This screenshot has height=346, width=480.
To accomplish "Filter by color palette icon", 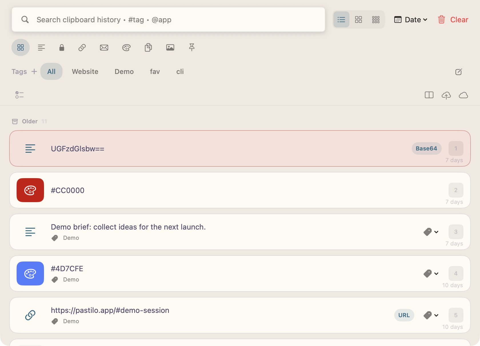I will click(x=126, y=47).
